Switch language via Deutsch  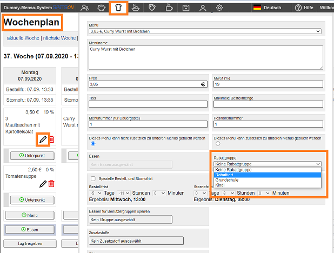[272, 8]
